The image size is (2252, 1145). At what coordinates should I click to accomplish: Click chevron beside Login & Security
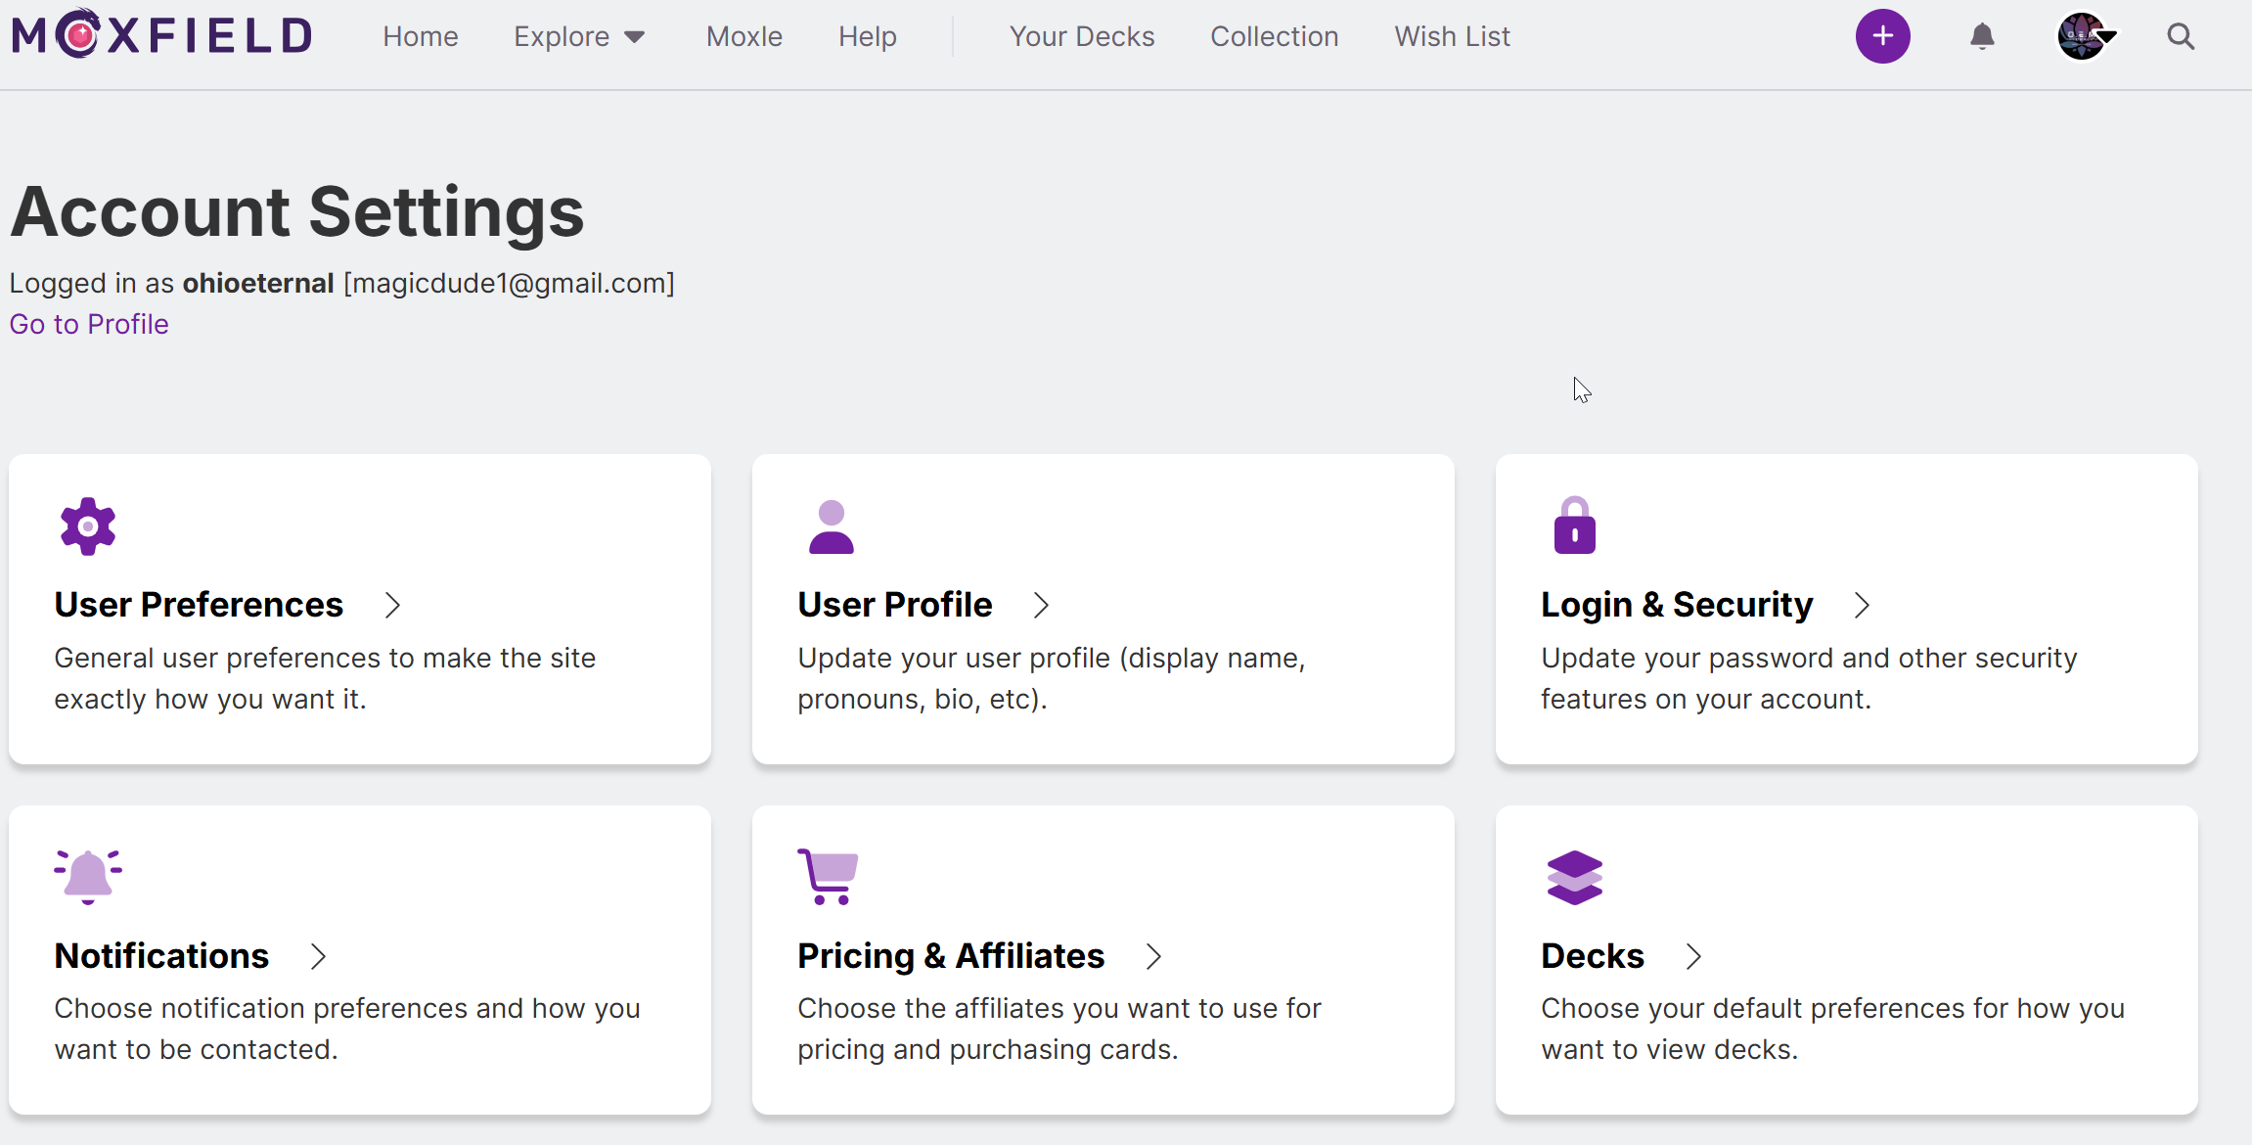(x=1862, y=605)
